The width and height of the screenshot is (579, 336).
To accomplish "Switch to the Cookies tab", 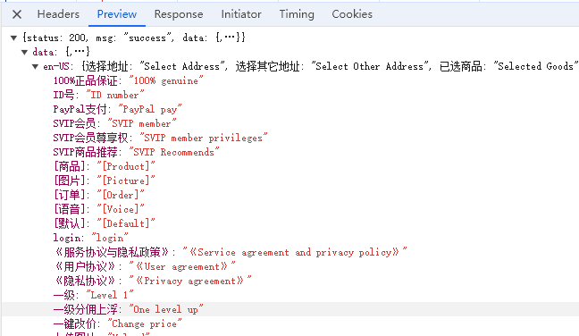I will click(352, 14).
